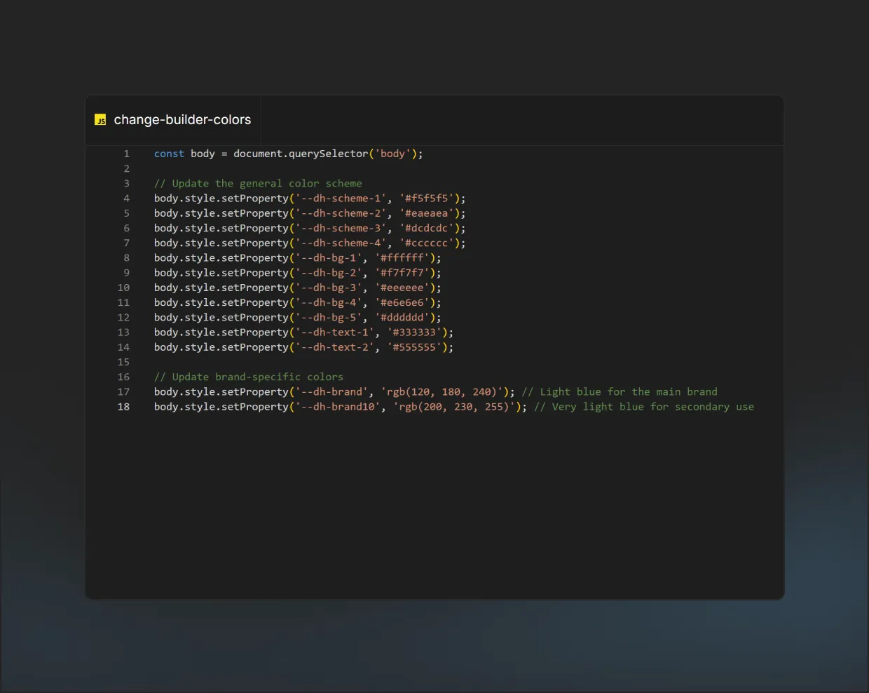
Task: Select the change-builder-colors tab
Action: [173, 120]
